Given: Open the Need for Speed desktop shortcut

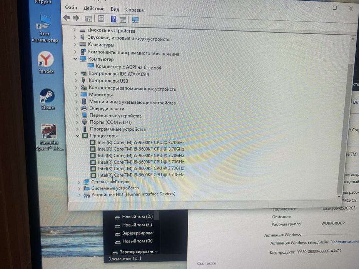Looking at the screenshot, I should [x=49, y=137].
